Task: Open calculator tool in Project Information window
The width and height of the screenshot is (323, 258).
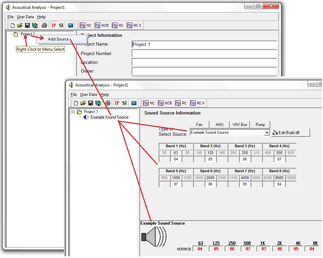Action: [x=71, y=26]
